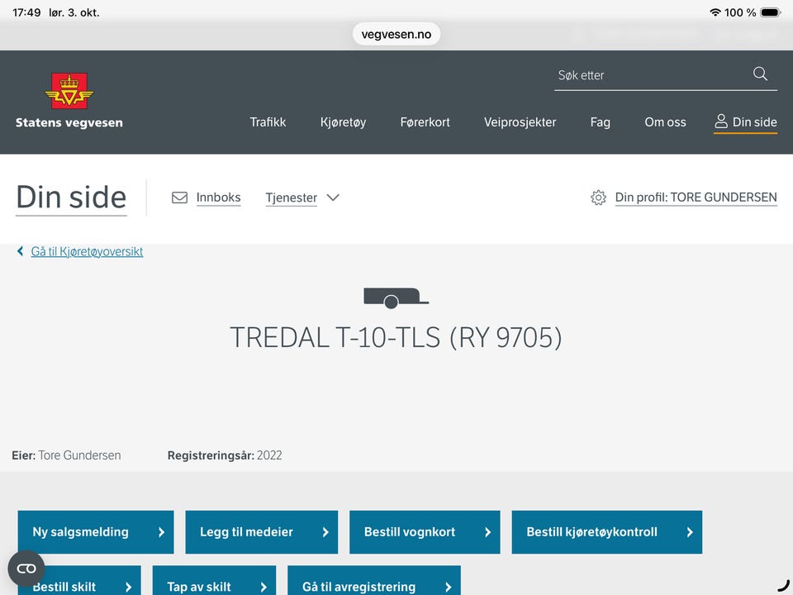Screen dimensions: 793x595
Task: Click the Søk etter search field
Action: pos(666,75)
